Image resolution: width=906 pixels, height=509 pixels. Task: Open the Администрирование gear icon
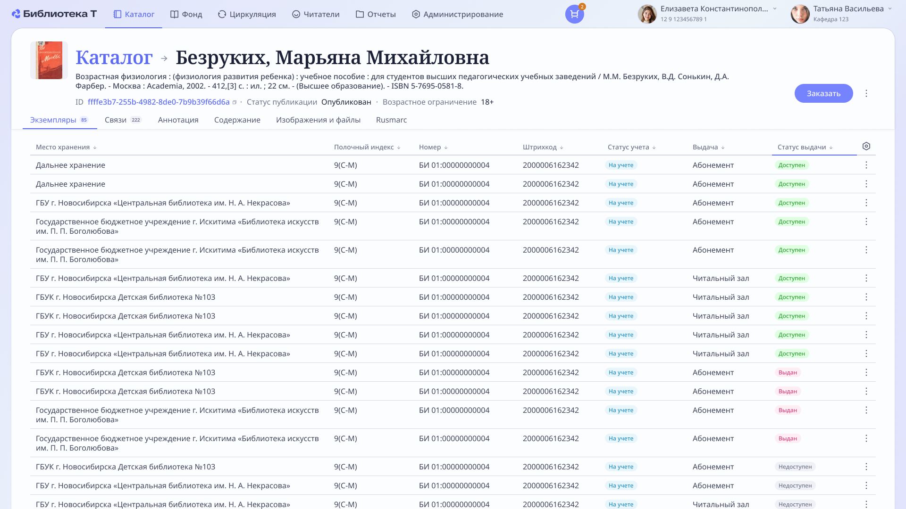click(x=415, y=14)
